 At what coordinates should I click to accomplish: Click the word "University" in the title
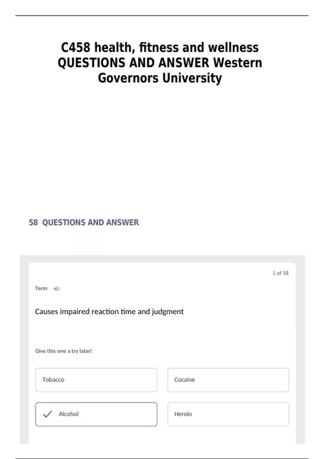(x=192, y=78)
